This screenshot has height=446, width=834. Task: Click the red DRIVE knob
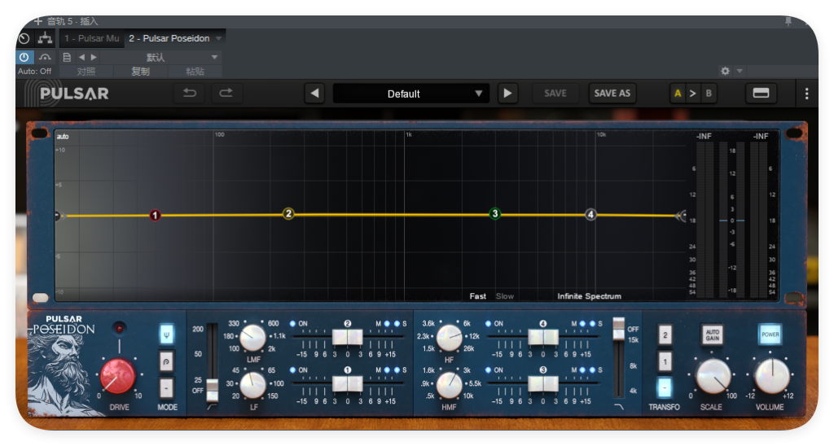click(x=118, y=376)
